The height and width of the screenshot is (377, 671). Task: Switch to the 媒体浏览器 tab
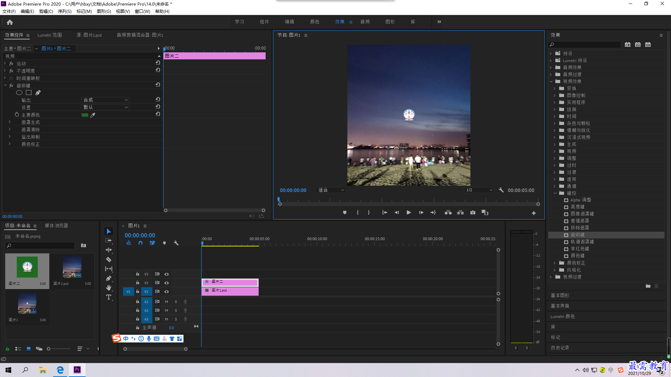pos(56,226)
